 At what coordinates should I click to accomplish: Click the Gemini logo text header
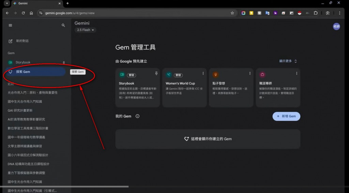[x=82, y=23]
